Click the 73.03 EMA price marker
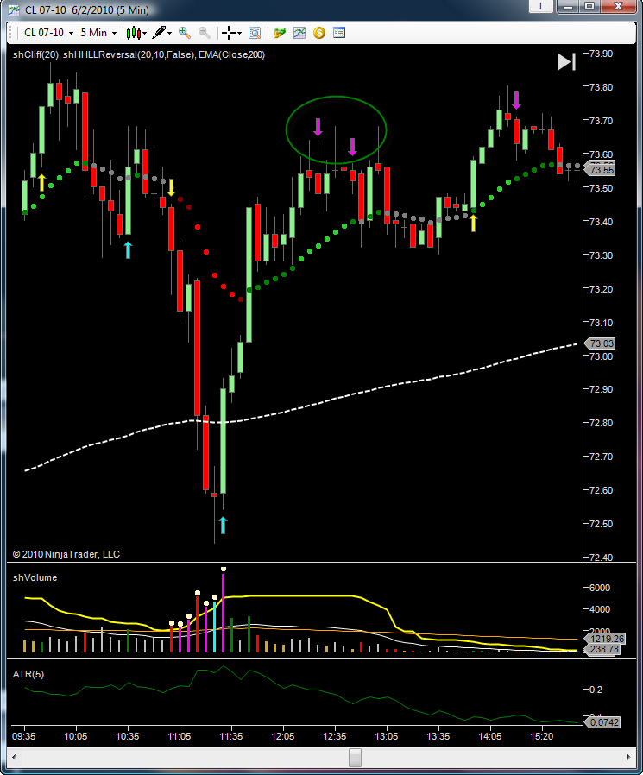643x775 pixels. click(x=600, y=343)
